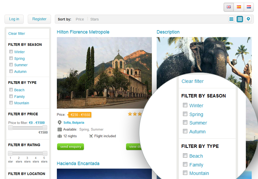Click the elephant photo under Description
Viewport: 258px width, 179px height.
pyautogui.click(x=204, y=56)
